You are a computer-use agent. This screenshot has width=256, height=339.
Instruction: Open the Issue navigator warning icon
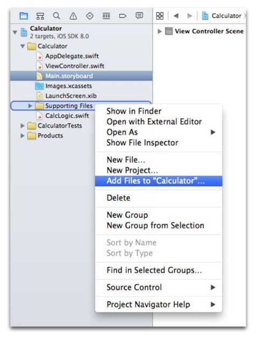[x=73, y=16]
